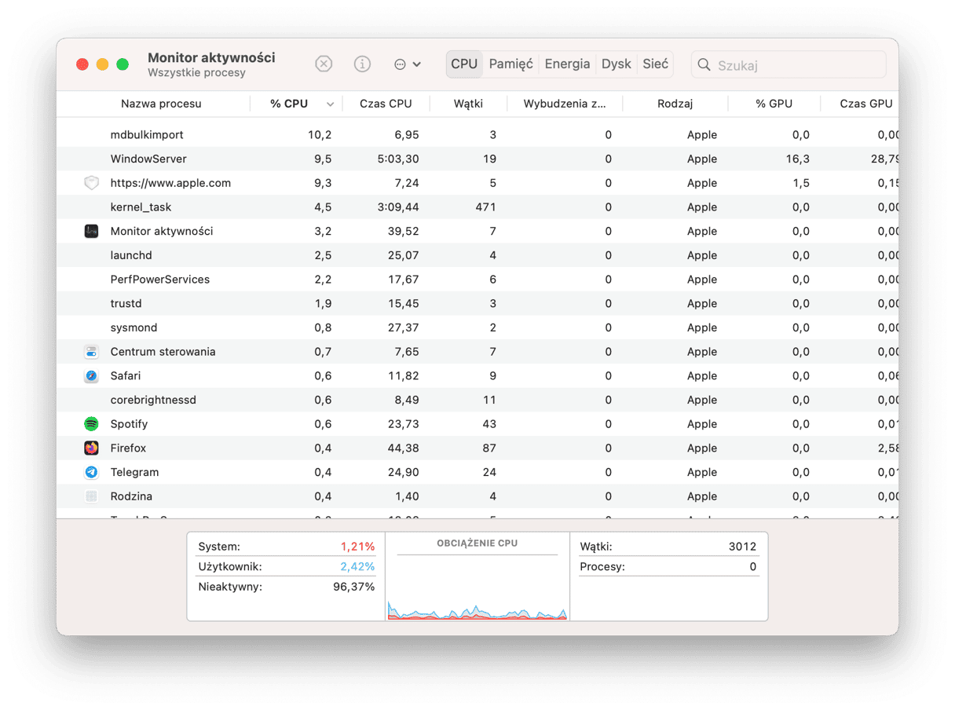Select the Monitor aktywności process name

162,231
